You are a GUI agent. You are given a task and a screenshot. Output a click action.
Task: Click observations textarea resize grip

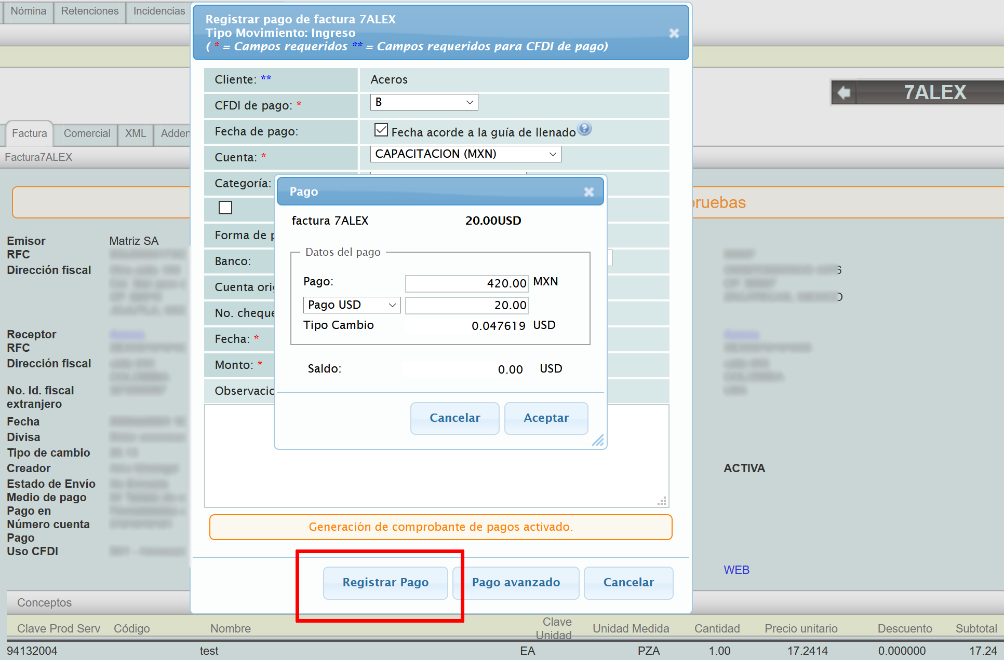(x=662, y=501)
